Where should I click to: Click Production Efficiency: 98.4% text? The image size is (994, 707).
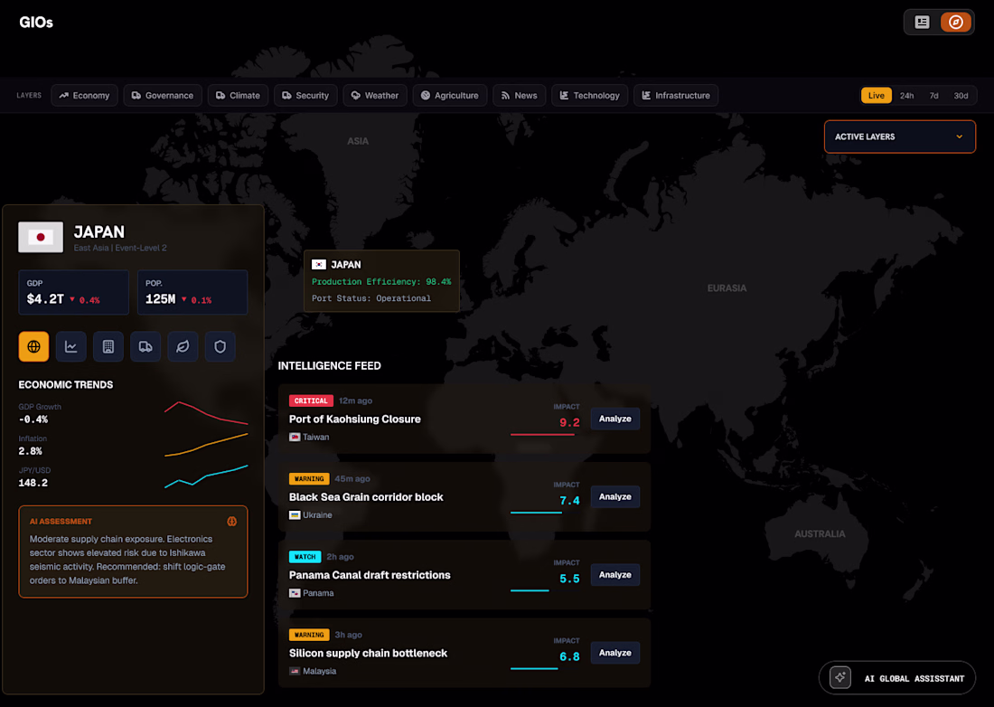(381, 281)
